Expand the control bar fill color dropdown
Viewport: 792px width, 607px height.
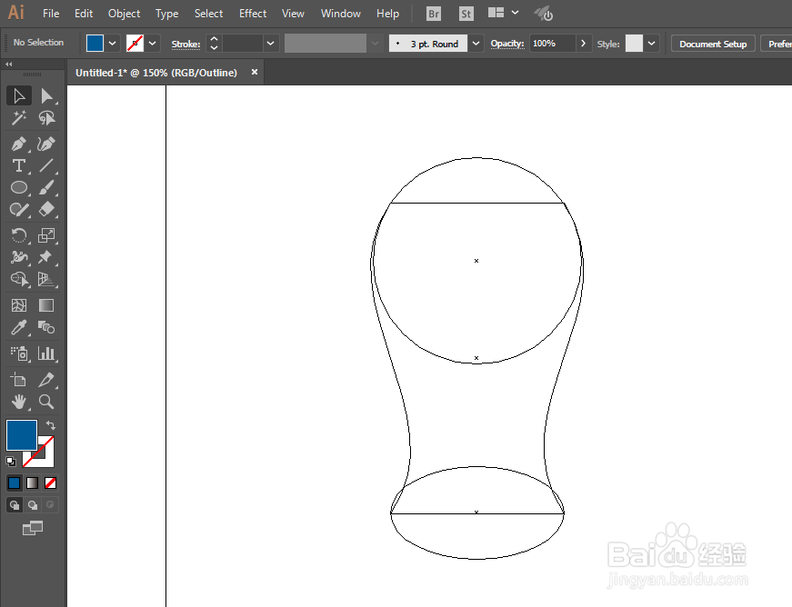pyautogui.click(x=113, y=44)
